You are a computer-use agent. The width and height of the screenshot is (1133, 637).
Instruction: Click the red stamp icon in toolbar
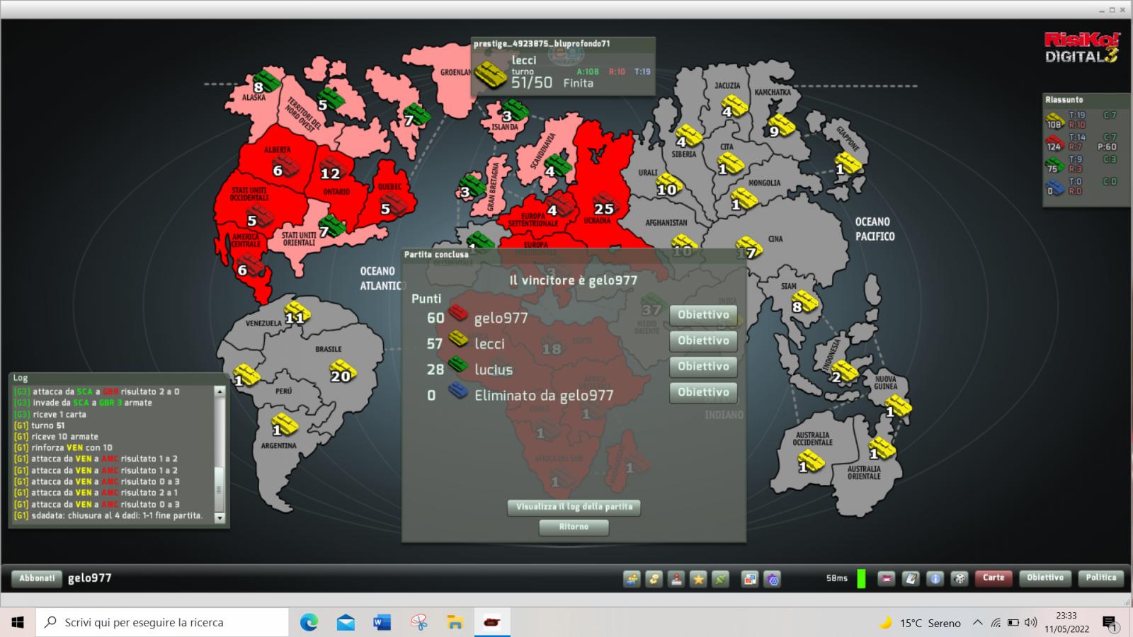point(676,579)
